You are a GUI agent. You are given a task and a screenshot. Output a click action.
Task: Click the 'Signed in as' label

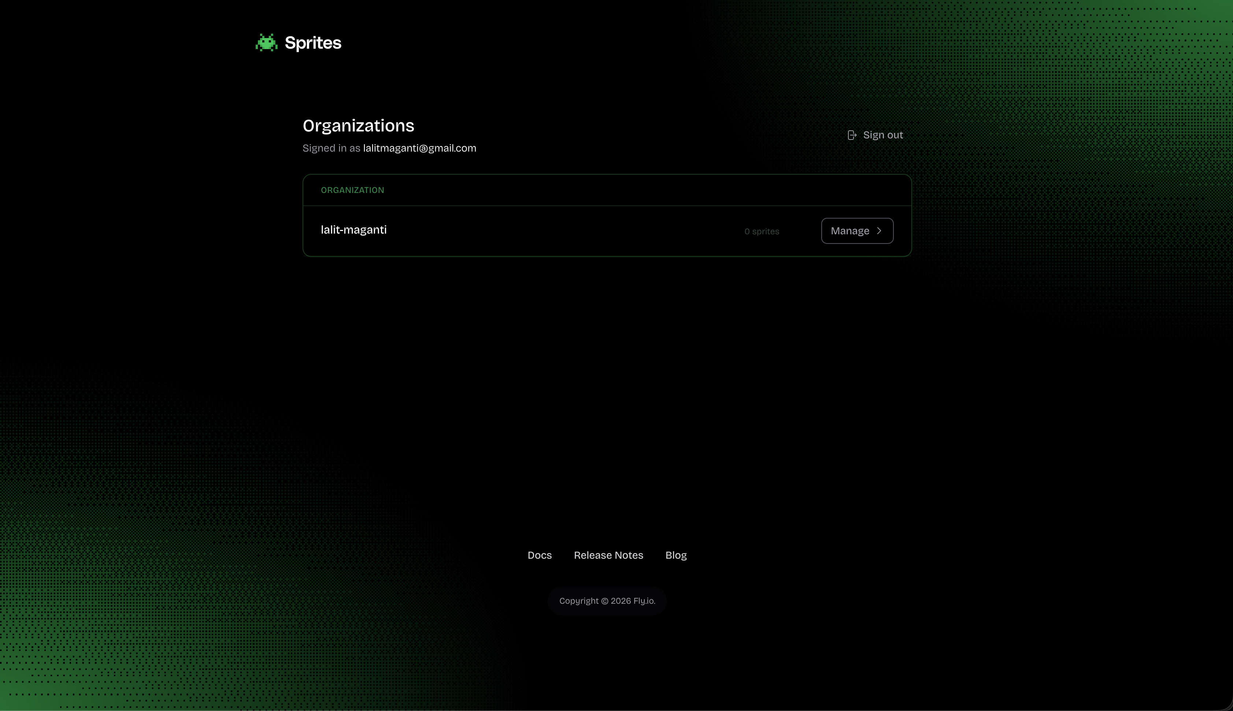coord(331,148)
